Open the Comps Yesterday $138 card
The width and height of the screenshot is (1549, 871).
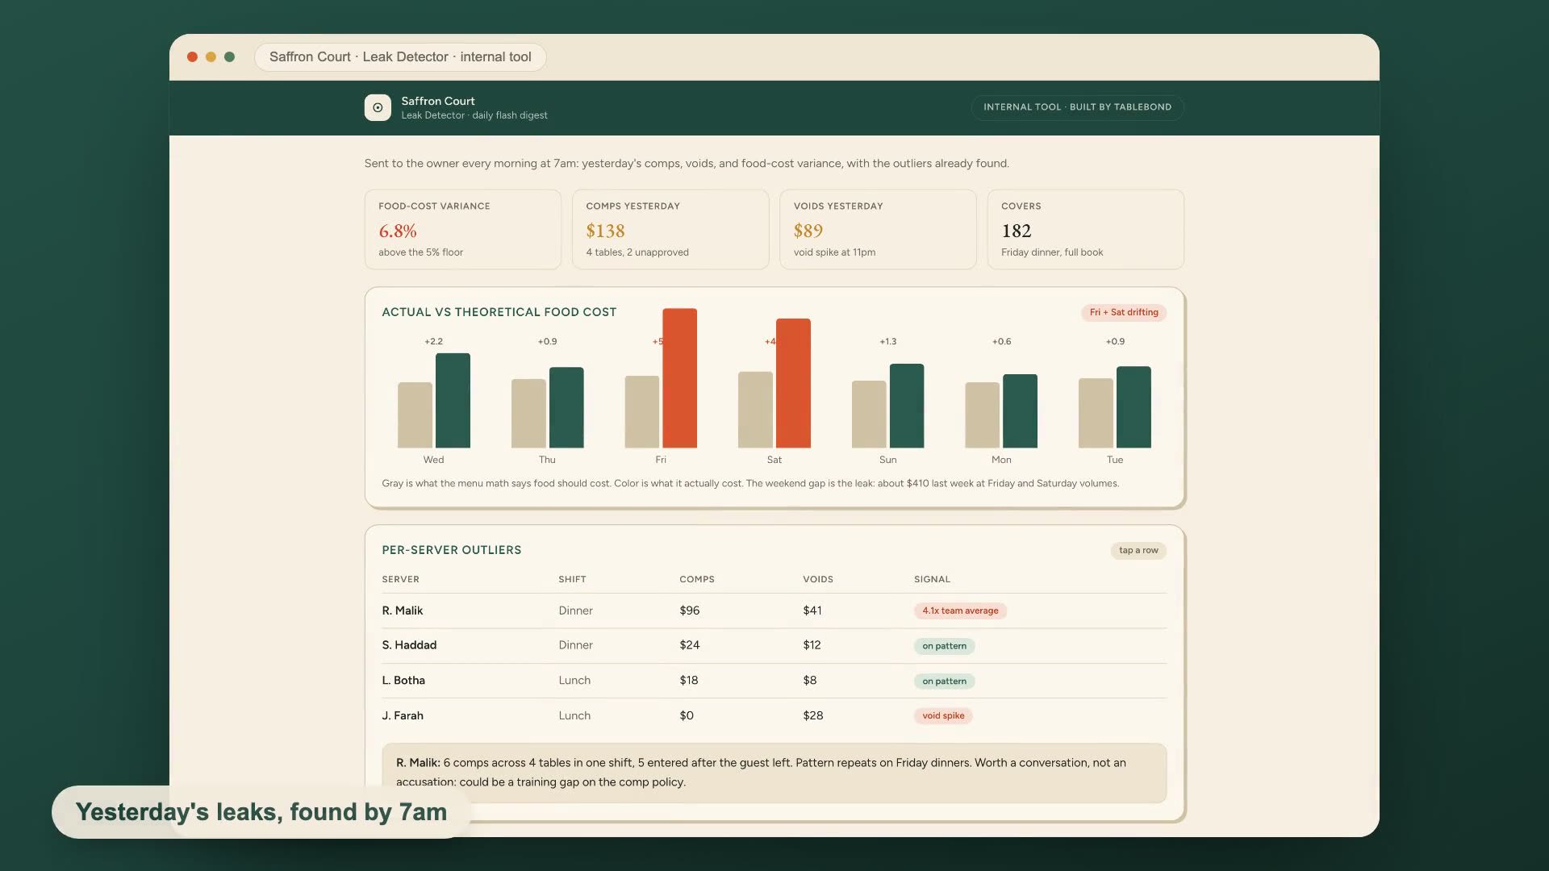pos(670,229)
